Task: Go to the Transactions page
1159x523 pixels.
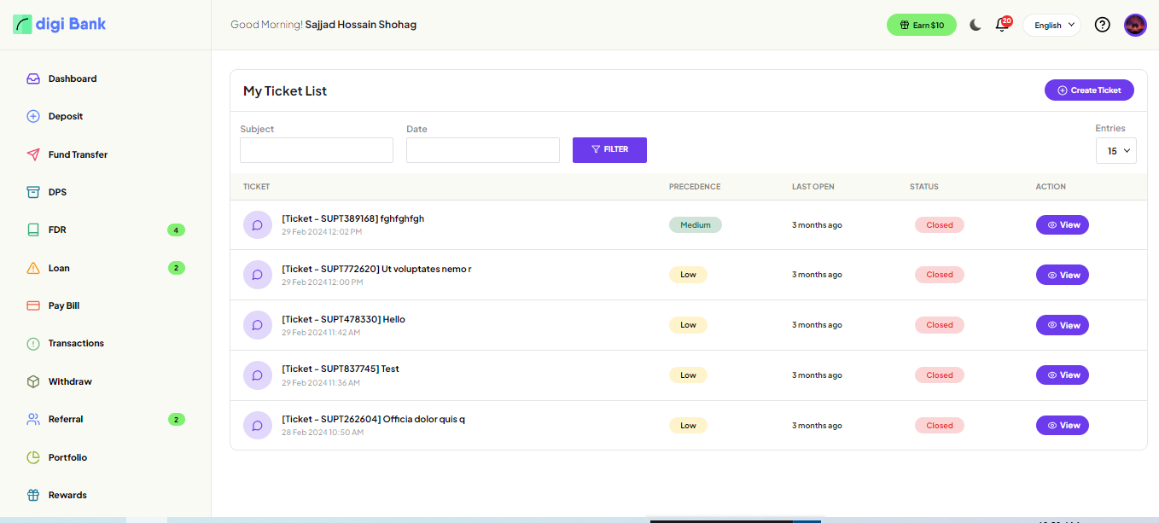Action: tap(76, 344)
